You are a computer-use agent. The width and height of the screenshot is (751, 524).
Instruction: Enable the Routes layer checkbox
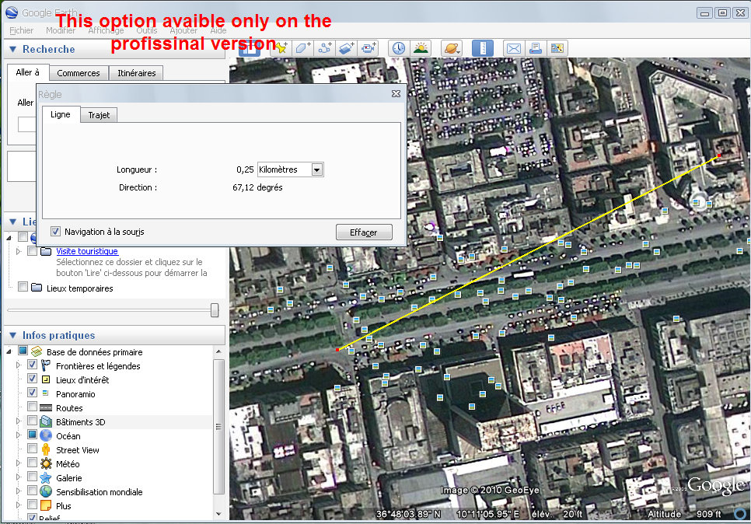[32, 407]
